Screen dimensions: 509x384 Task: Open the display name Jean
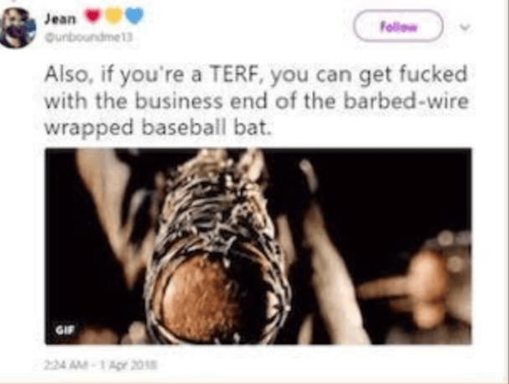[x=60, y=18]
